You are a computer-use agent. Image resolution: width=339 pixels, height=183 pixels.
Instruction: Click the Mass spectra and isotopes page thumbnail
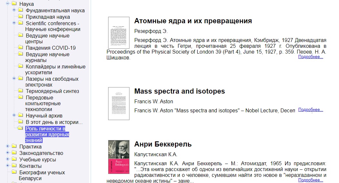pos(118,103)
